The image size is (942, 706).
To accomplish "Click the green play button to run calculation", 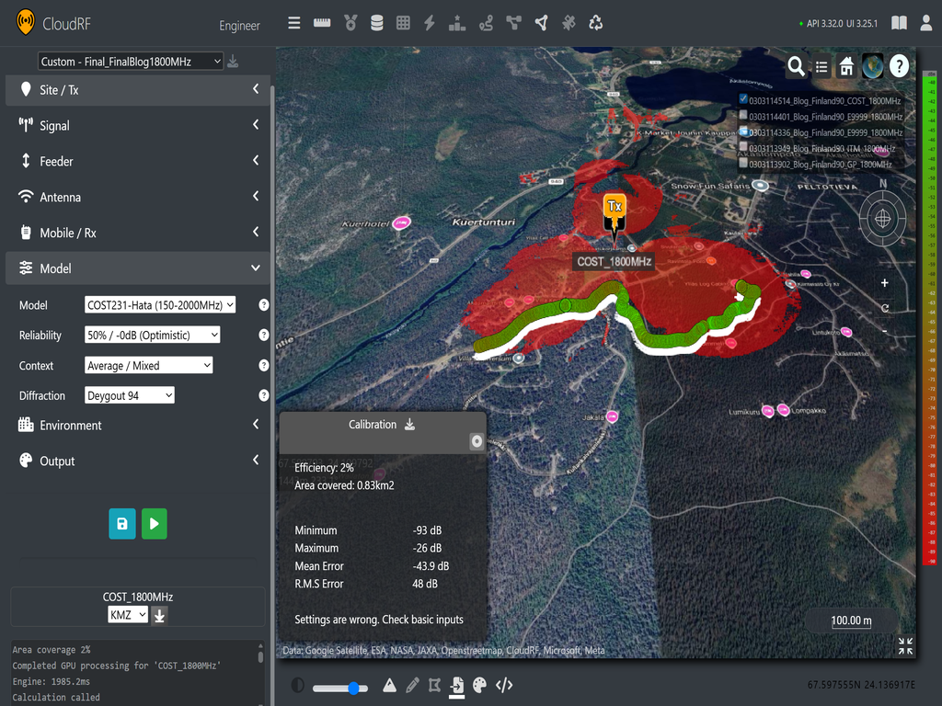I will coord(154,524).
